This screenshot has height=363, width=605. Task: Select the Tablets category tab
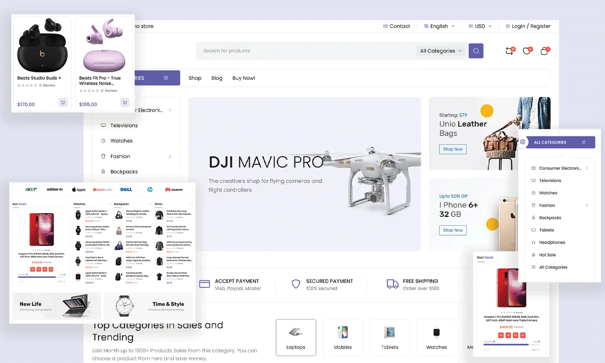click(x=390, y=338)
